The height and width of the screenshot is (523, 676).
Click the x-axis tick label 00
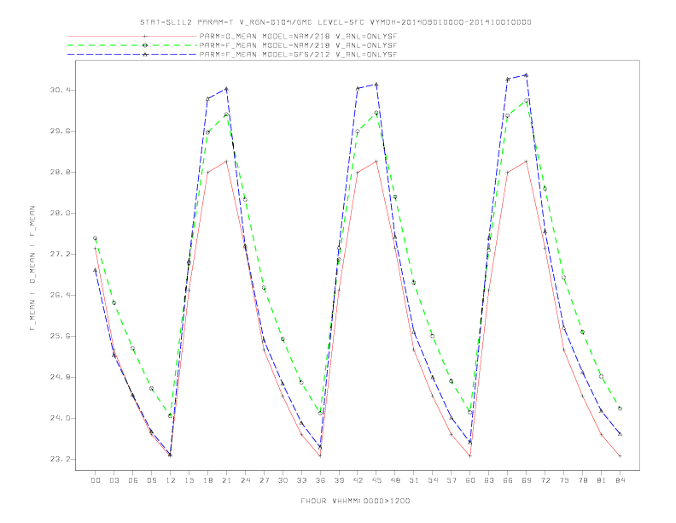96,480
